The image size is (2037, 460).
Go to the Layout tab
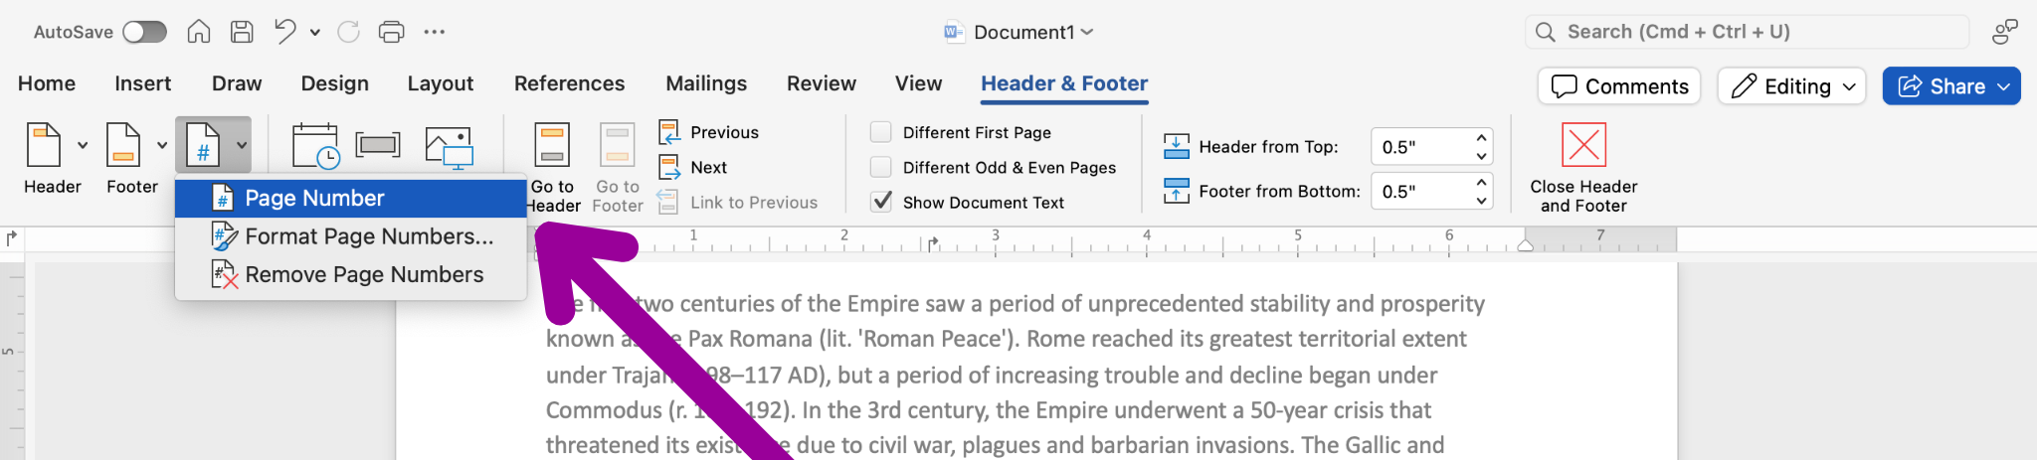(x=441, y=83)
